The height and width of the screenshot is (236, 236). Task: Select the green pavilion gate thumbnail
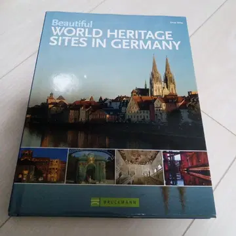tap(90, 167)
